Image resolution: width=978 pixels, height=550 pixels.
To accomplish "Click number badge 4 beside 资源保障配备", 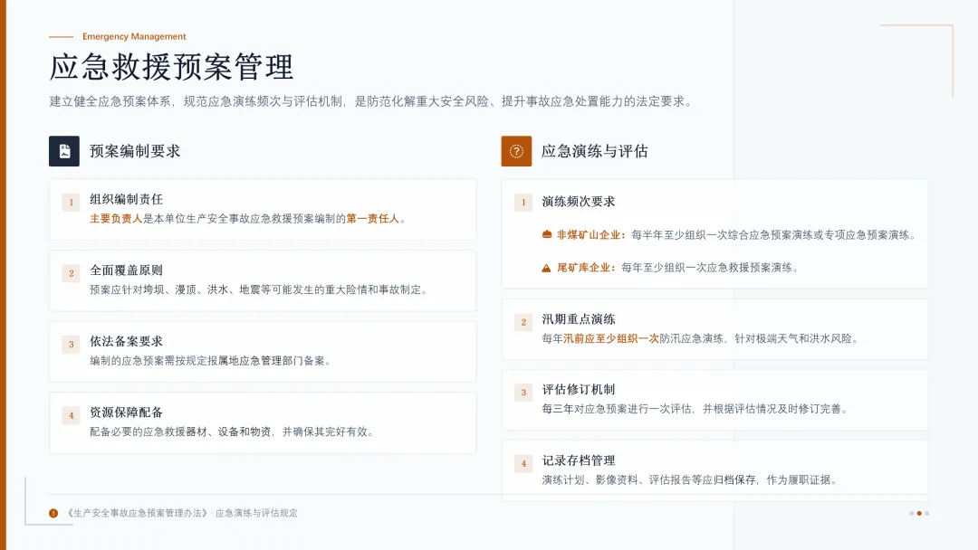I will click(x=72, y=415).
